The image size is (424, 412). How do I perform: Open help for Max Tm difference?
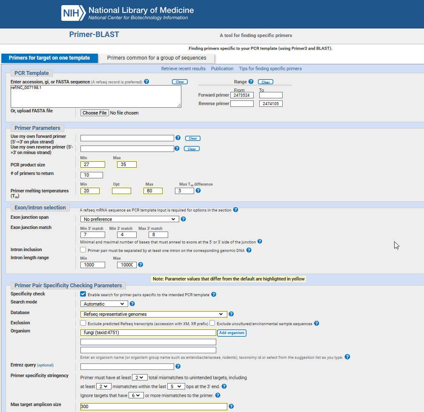pos(198,191)
